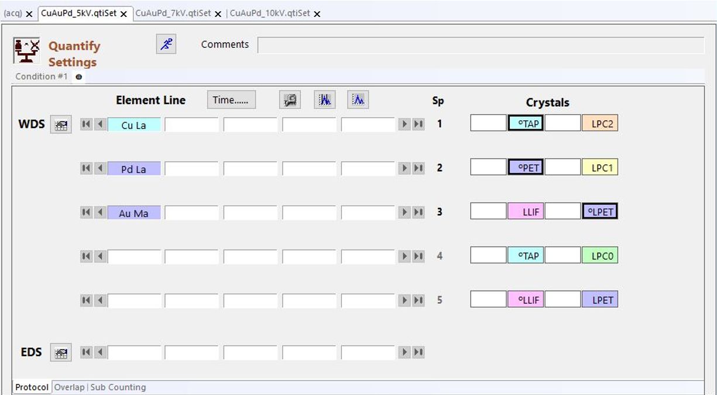Select LPC1 crystal for spectrometer 2
The image size is (717, 395).
pos(600,168)
